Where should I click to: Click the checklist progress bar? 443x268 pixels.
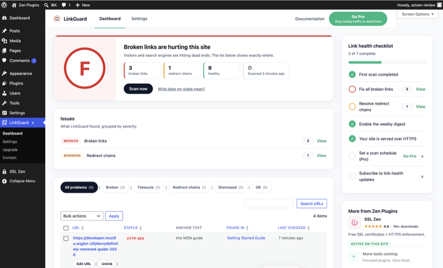pos(387,62)
